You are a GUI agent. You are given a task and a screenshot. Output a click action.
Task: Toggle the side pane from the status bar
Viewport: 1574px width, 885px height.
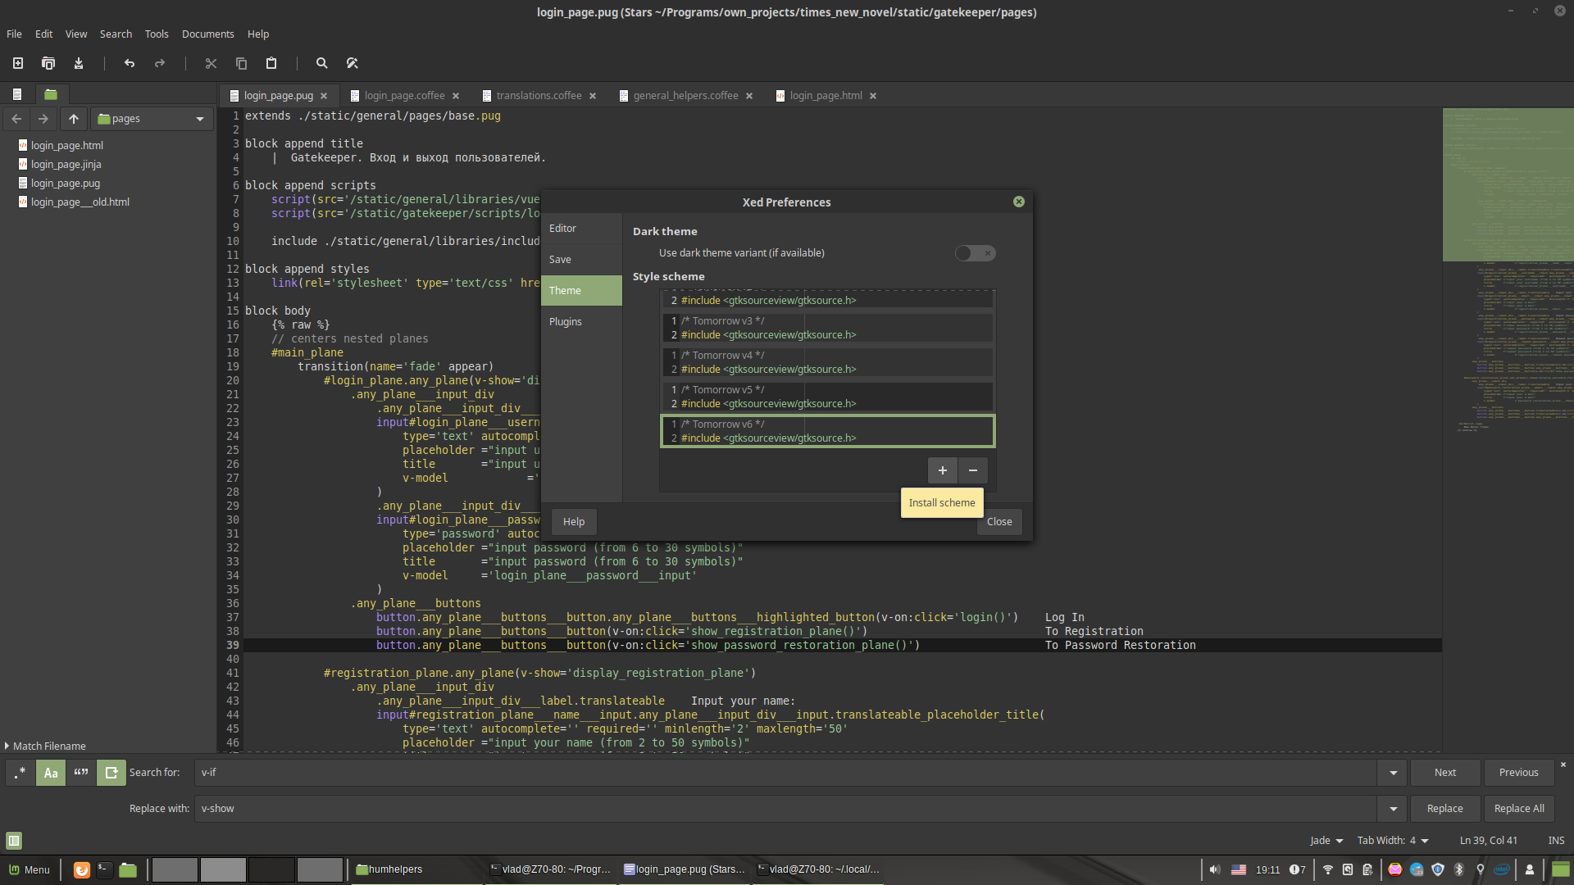click(x=14, y=840)
